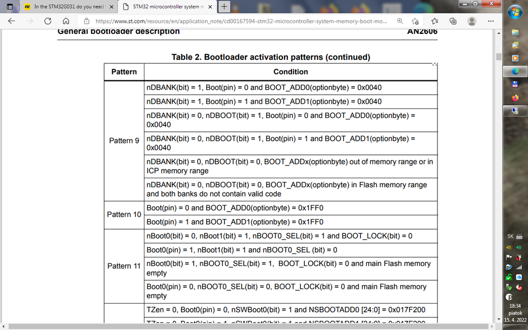This screenshot has width=528, height=330.
Task: Click row ending 'both banks do not contain valid code'
Action: click(x=290, y=189)
